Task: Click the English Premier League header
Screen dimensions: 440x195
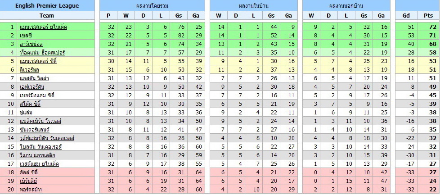Action: coord(47,6)
